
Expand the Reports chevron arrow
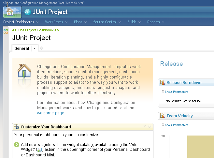pyautogui.click(x=163, y=22)
